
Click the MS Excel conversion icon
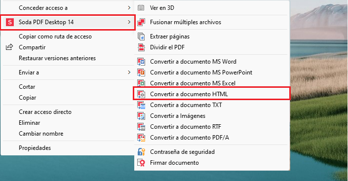[141, 83]
